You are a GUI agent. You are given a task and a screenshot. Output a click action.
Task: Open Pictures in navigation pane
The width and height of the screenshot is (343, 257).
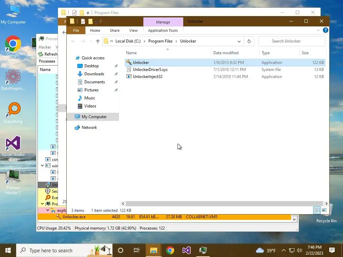[91, 90]
